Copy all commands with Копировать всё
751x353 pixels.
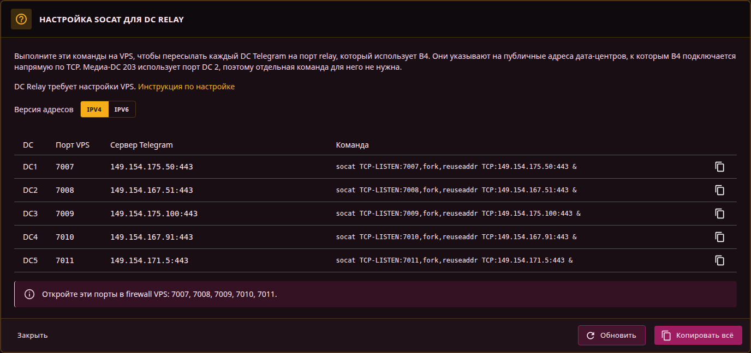click(698, 336)
